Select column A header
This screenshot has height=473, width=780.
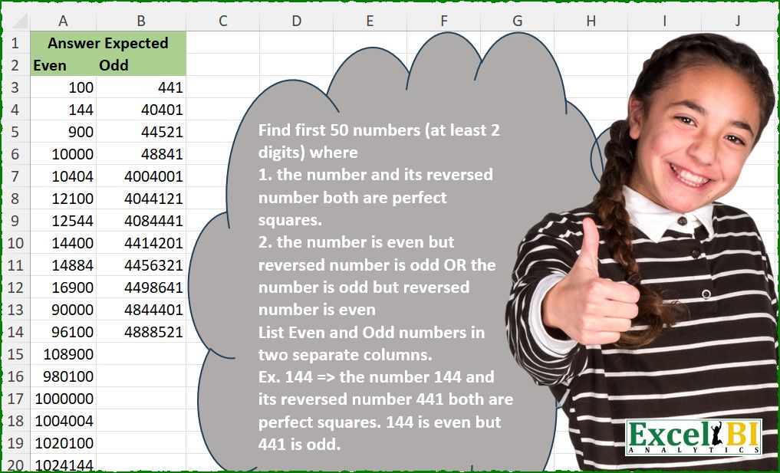click(x=63, y=21)
